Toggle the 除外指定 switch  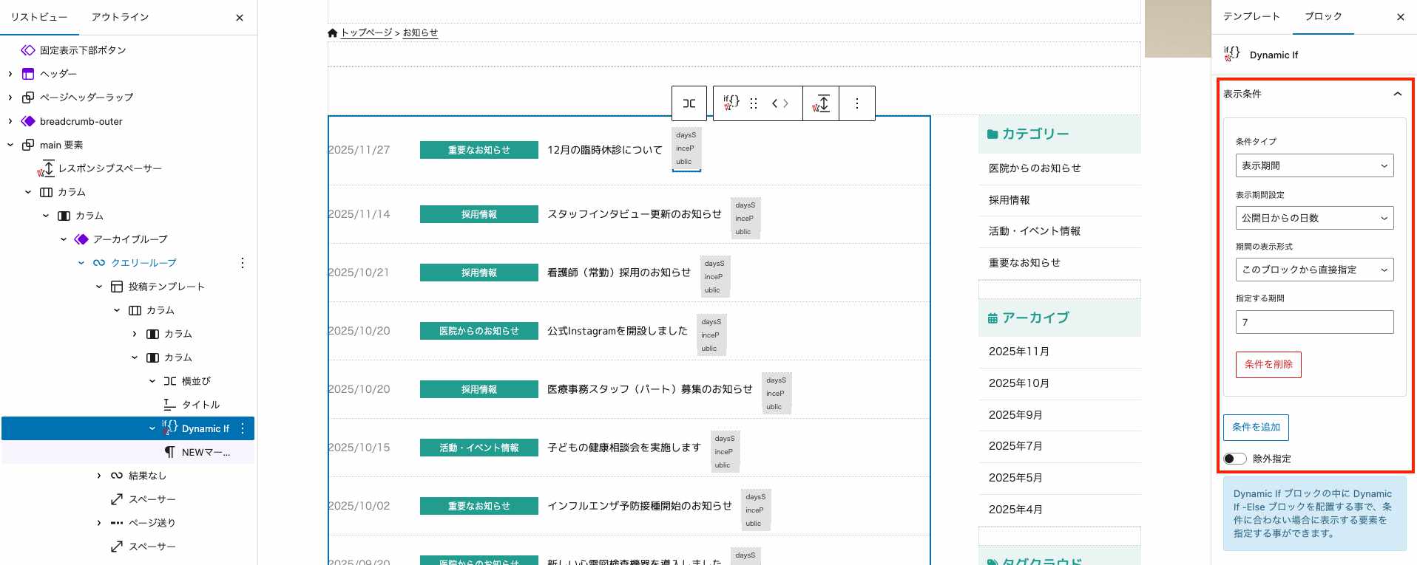click(1234, 459)
